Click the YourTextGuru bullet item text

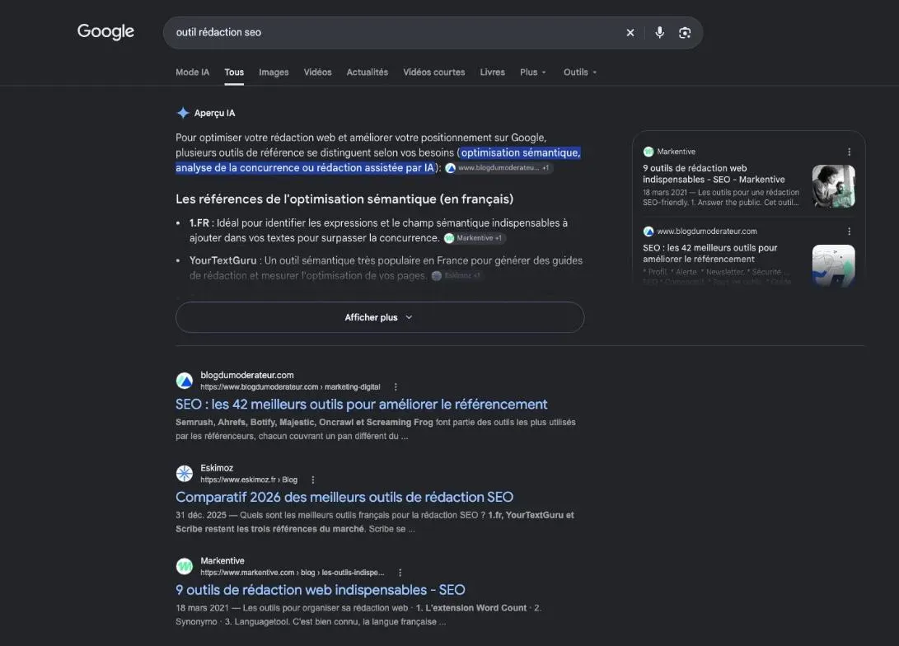pyautogui.click(x=386, y=268)
